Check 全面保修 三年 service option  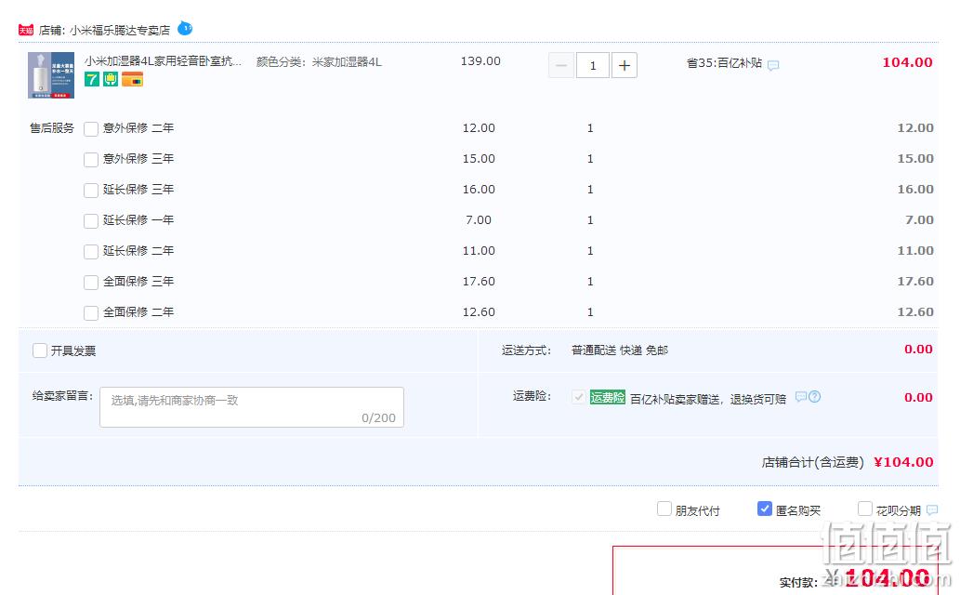(x=91, y=282)
